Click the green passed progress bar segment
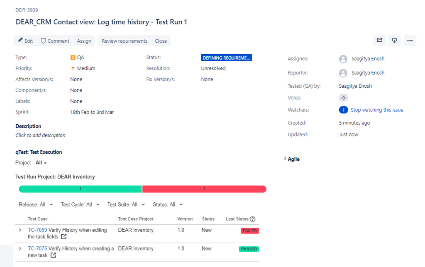425x267 pixels. pos(80,189)
